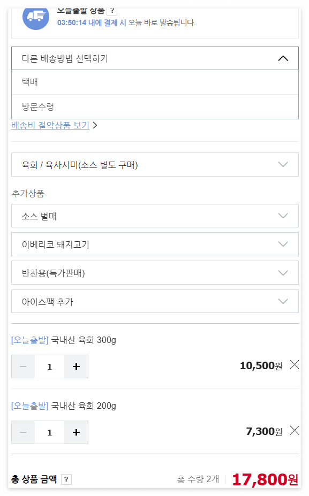Viewport: 309px width, 496px height.
Task: Click the [오늘출발] label on 국내산 육회 300g
Action: [29, 340]
